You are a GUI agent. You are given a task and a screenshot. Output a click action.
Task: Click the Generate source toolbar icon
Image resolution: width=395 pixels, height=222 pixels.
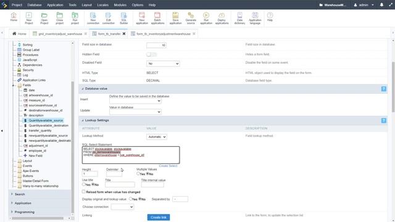pyautogui.click(x=191, y=18)
